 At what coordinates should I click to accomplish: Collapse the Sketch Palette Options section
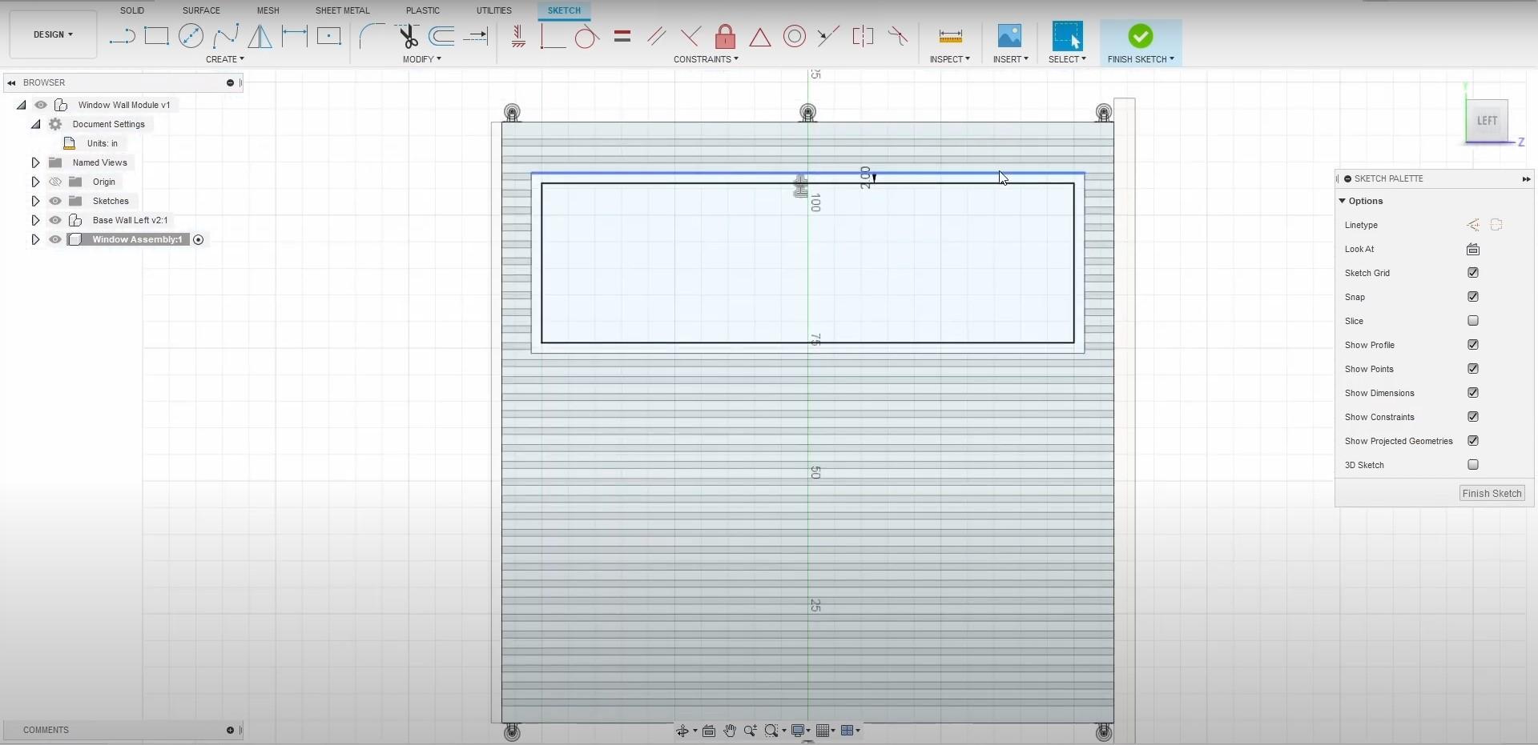tap(1343, 201)
